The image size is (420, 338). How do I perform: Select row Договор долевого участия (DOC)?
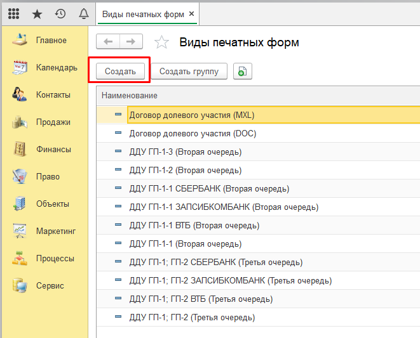(x=193, y=134)
